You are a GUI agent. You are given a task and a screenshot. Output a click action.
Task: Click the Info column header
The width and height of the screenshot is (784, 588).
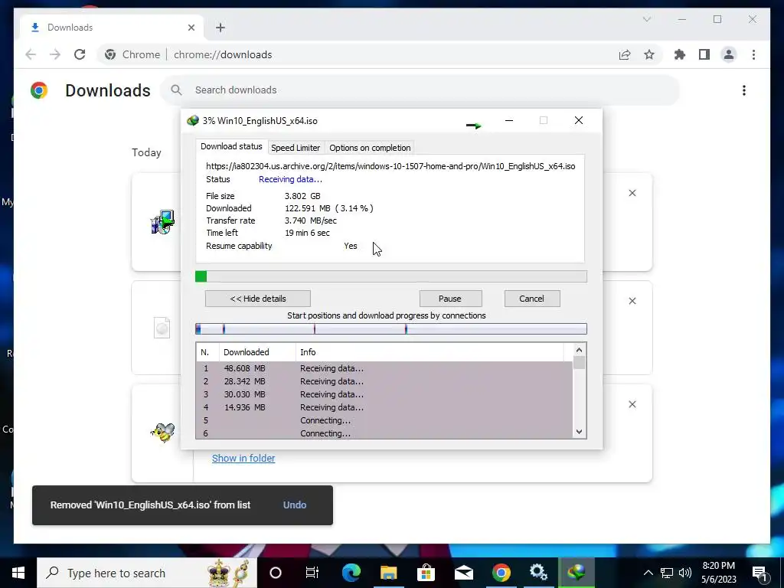pyautogui.click(x=429, y=352)
